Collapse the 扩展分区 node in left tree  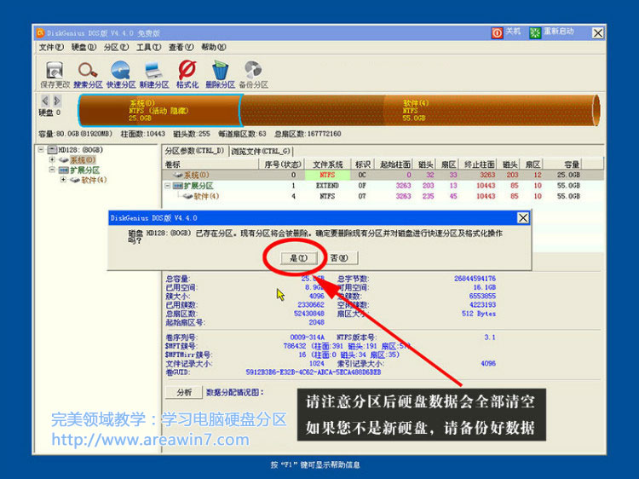click(x=52, y=170)
